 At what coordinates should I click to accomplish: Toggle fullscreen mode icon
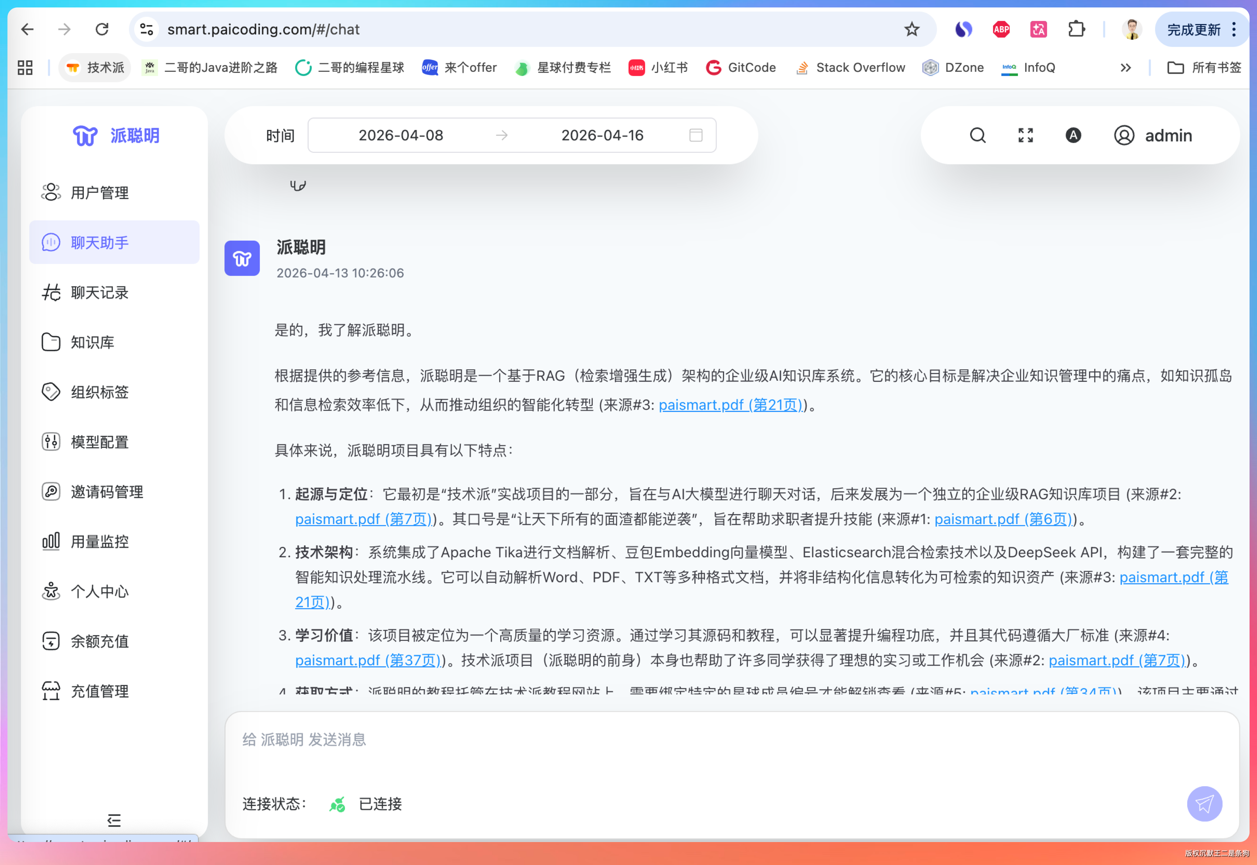(x=1025, y=135)
